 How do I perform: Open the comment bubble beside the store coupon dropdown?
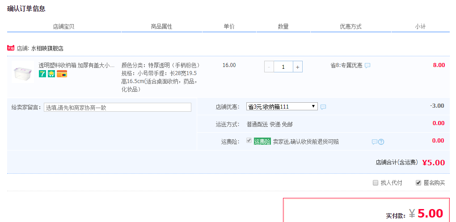[323, 107]
